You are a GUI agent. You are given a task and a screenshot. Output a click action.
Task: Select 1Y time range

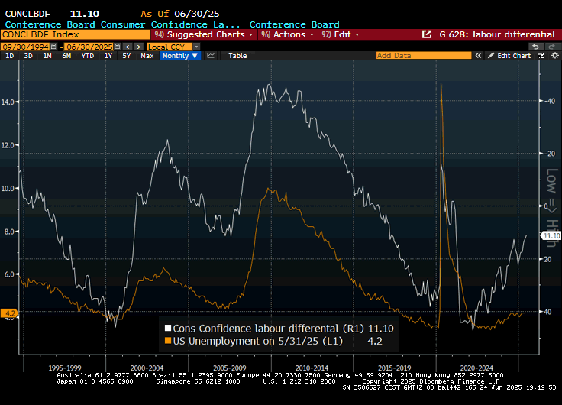coord(108,56)
